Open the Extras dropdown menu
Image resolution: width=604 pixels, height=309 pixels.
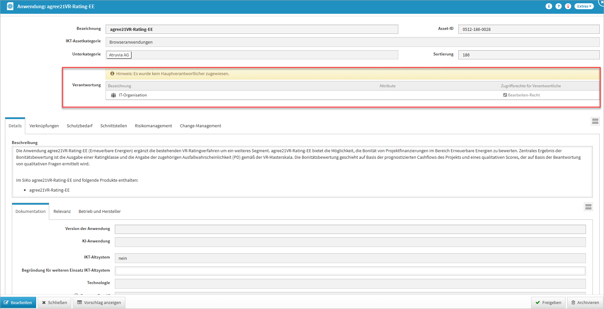584,6
